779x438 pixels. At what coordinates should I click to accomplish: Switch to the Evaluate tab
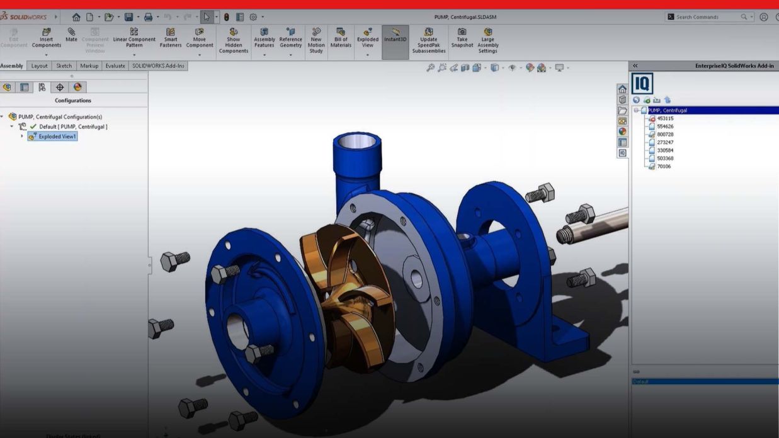tap(115, 65)
